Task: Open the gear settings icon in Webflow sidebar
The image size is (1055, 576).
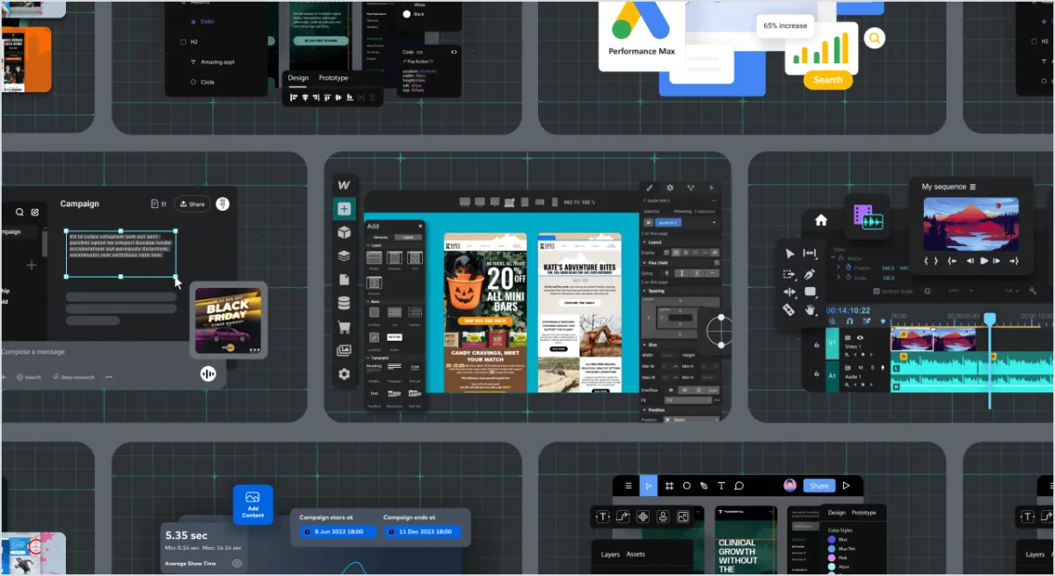Action: point(344,374)
